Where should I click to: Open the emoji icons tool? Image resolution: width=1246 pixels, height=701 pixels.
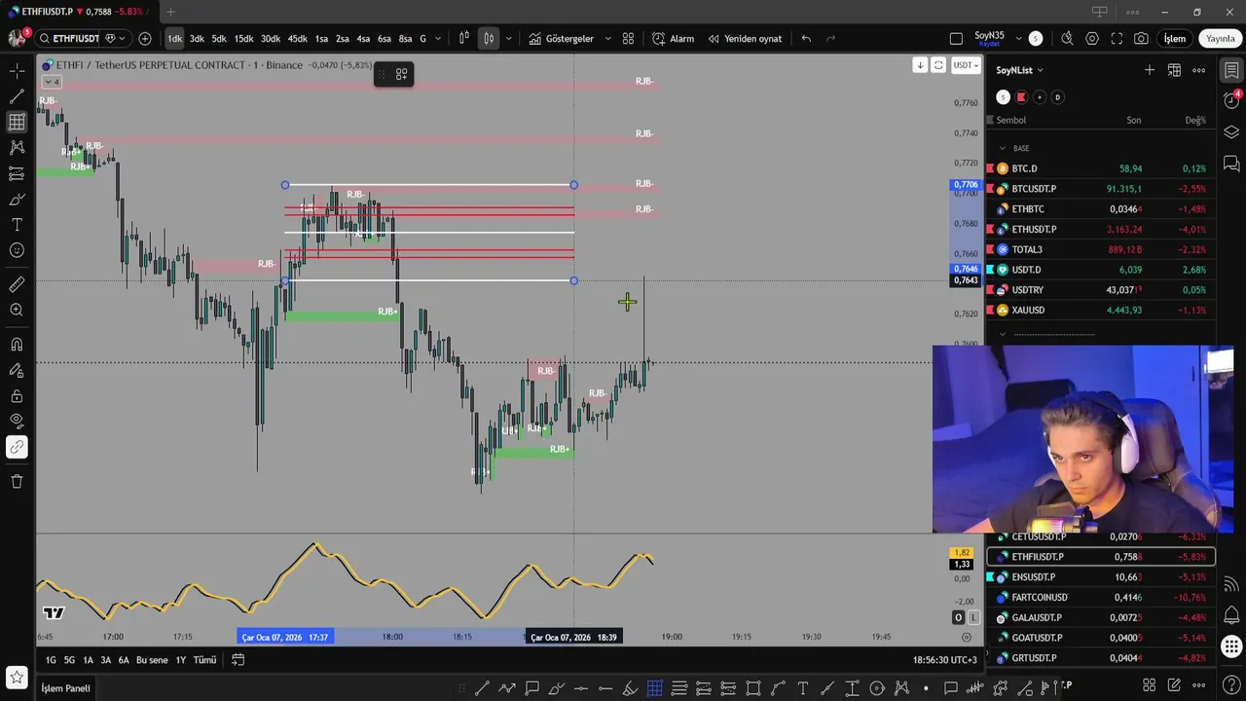tap(17, 250)
